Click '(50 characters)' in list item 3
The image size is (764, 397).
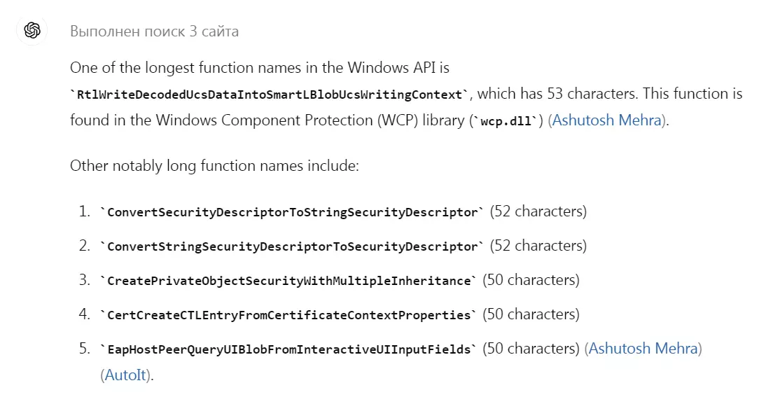[531, 280]
